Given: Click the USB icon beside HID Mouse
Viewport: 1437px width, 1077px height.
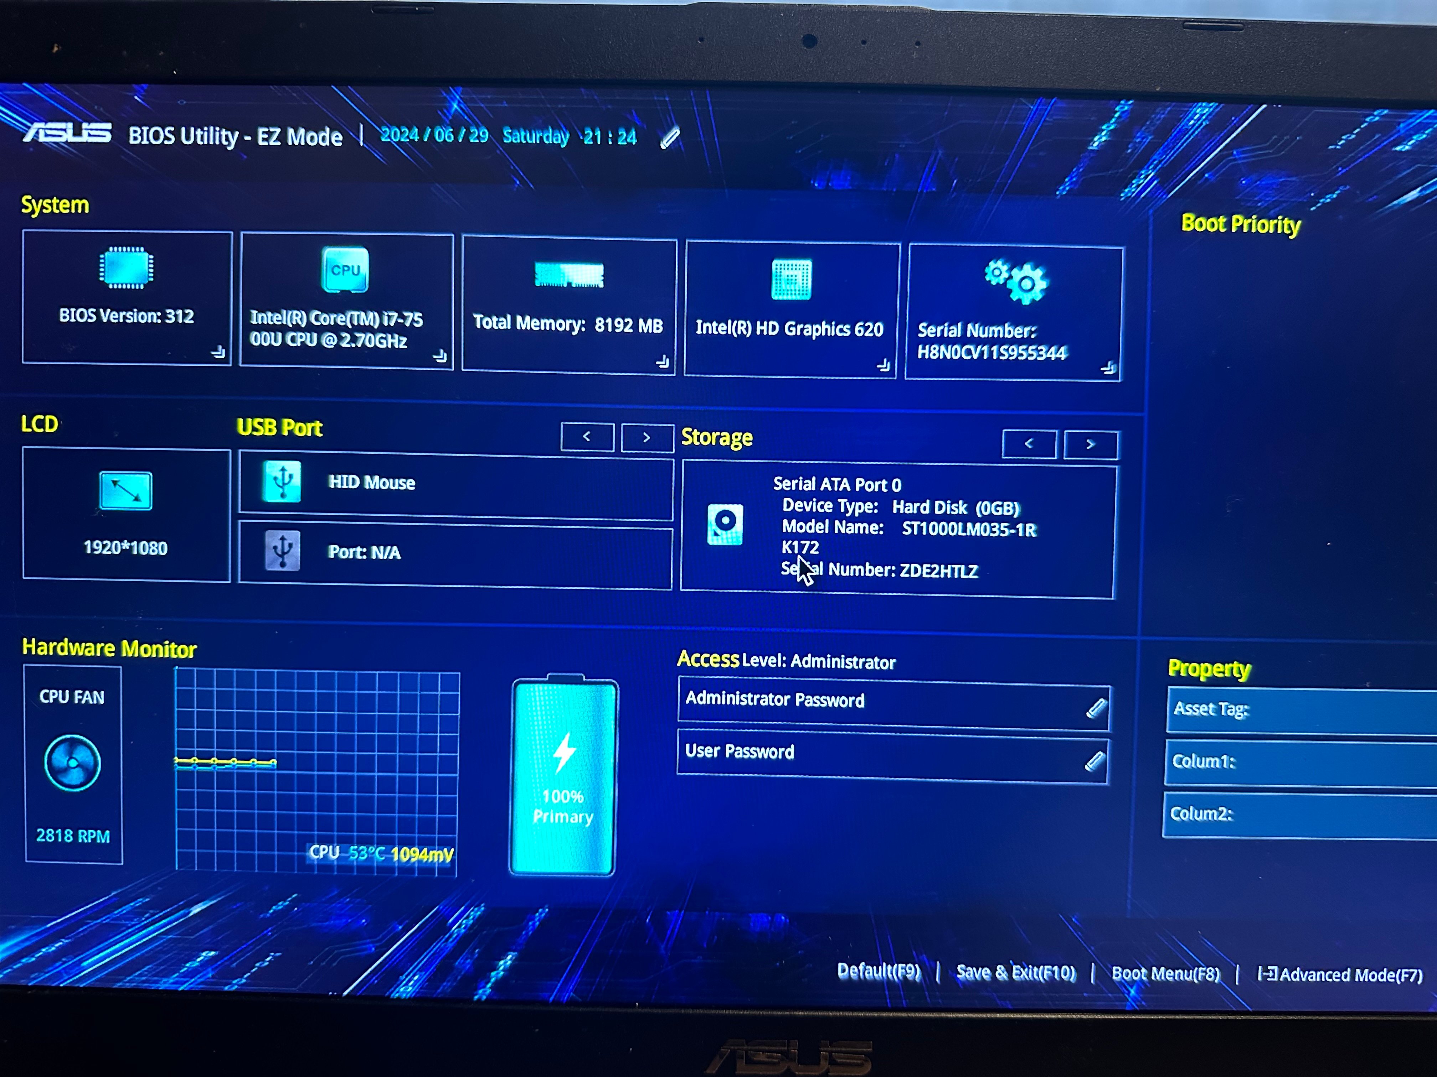Looking at the screenshot, I should [282, 482].
